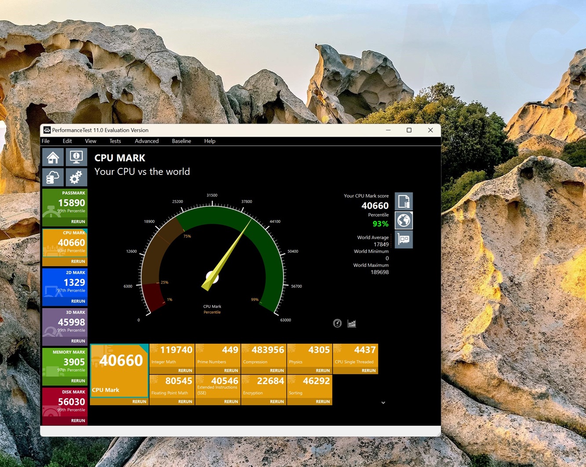Open the Baseline menu
Image resolution: width=586 pixels, height=467 pixels.
coord(181,141)
